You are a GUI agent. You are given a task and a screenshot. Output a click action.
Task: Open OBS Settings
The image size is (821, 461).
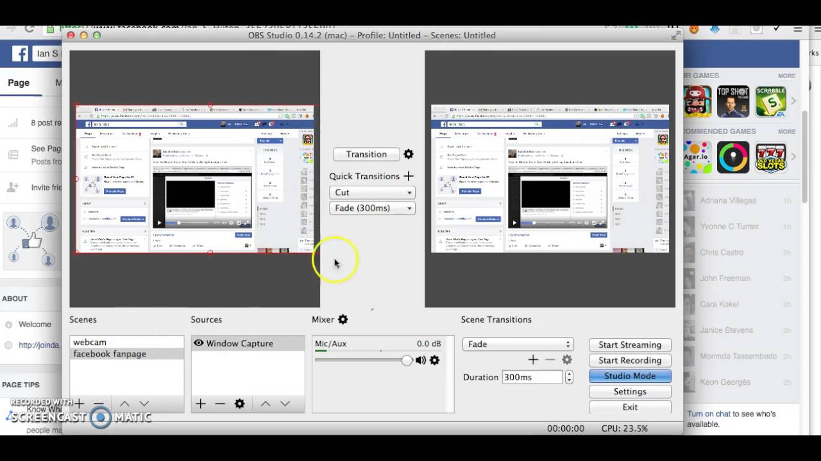(x=630, y=391)
